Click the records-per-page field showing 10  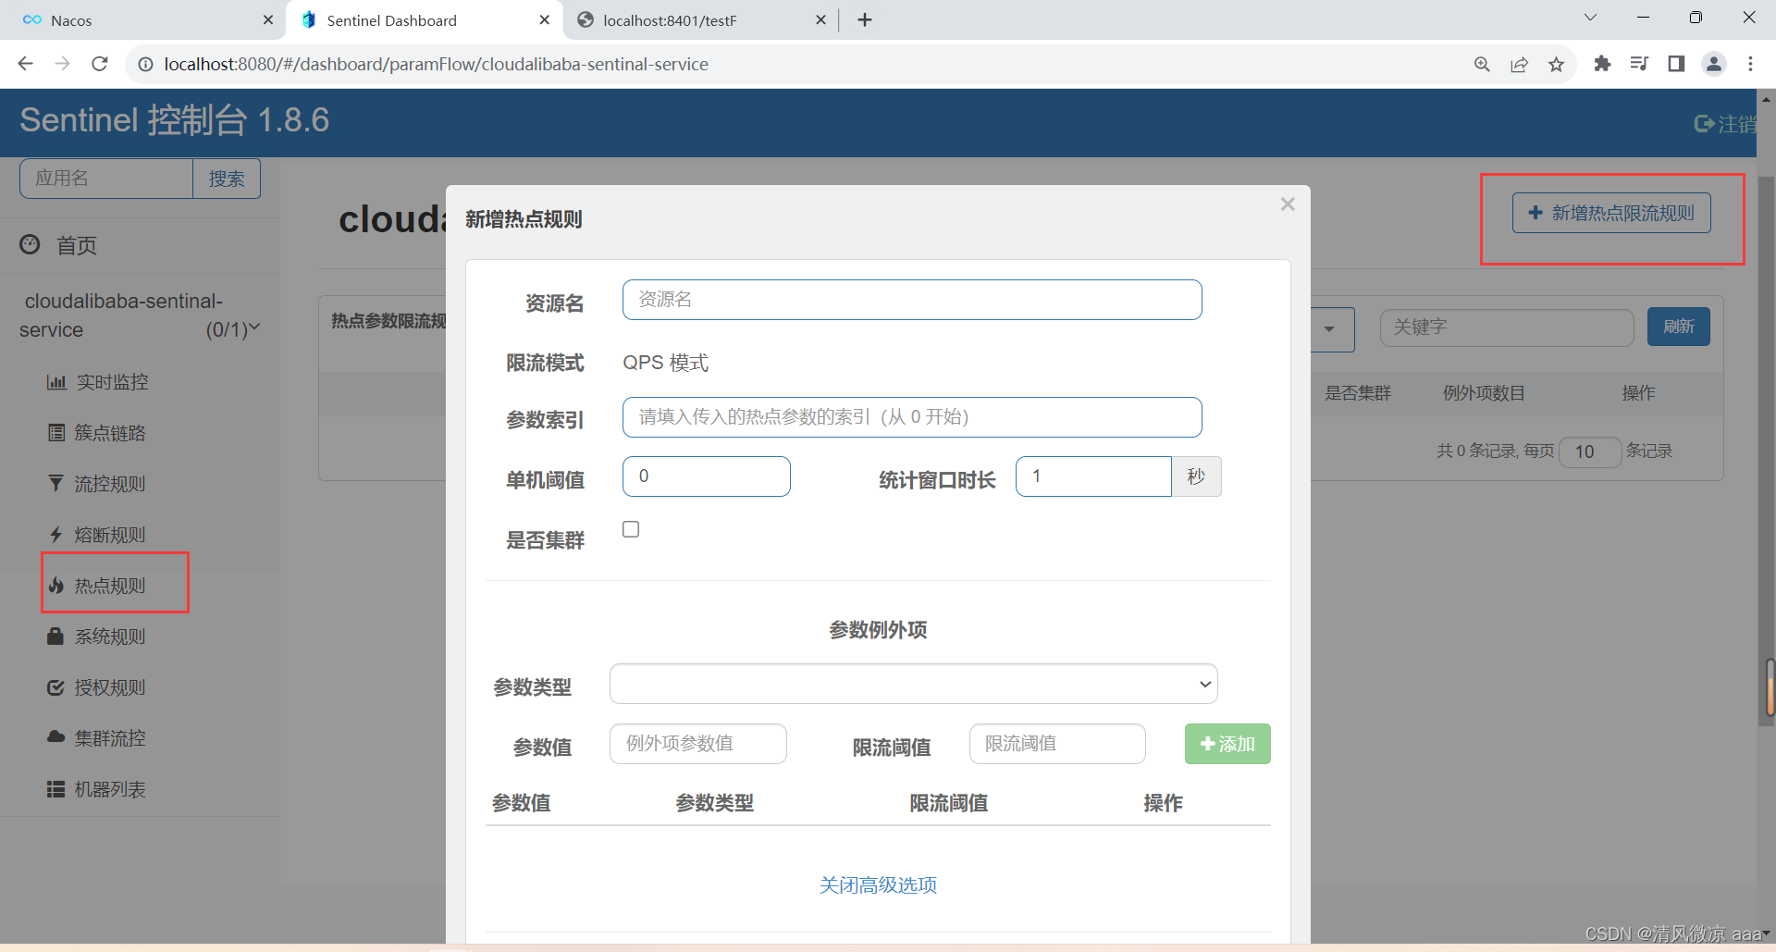click(1590, 451)
